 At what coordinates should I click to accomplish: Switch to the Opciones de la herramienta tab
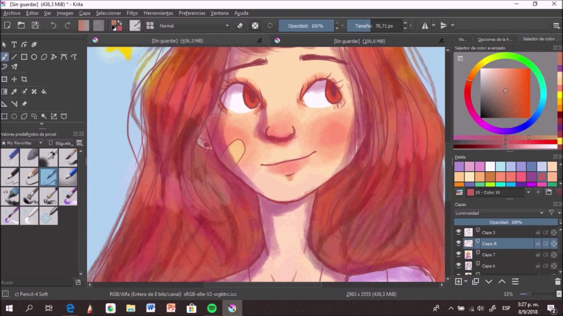point(495,39)
